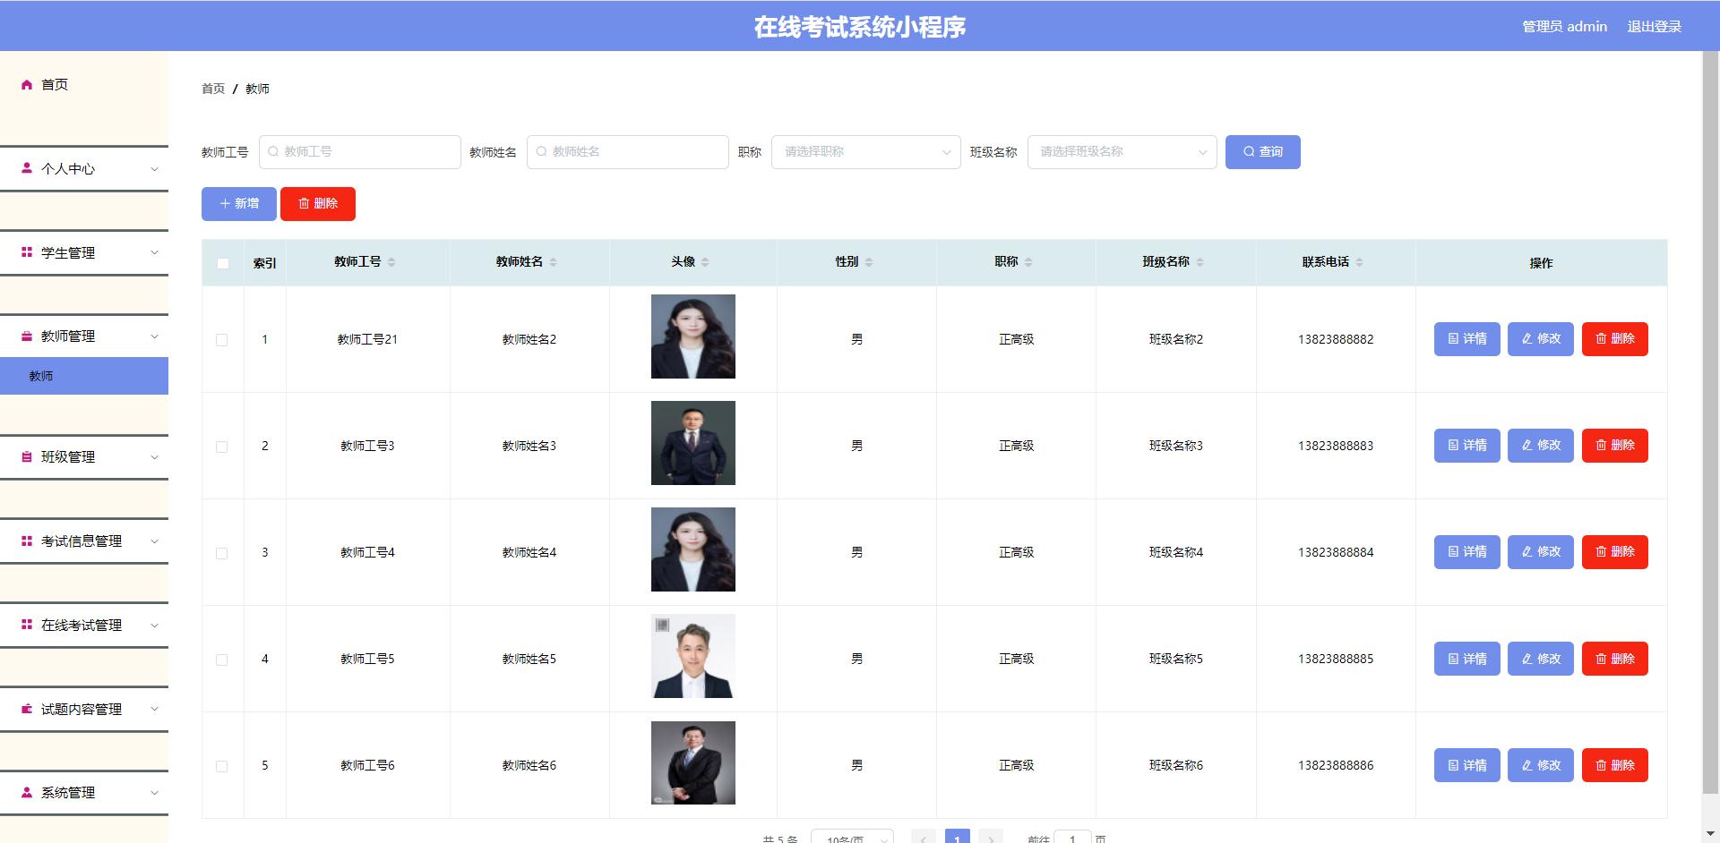The height and width of the screenshot is (843, 1720).
Task: Click 首页 in the breadcrumb
Action: pos(211,89)
